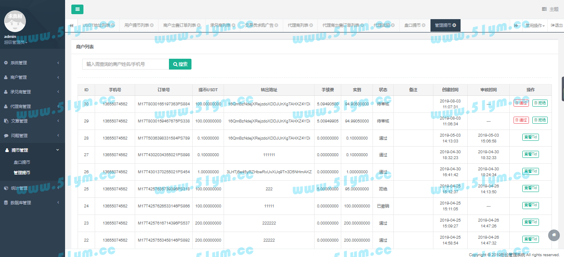Select order number M17T4301370255021PS454

[x=164, y=172]
